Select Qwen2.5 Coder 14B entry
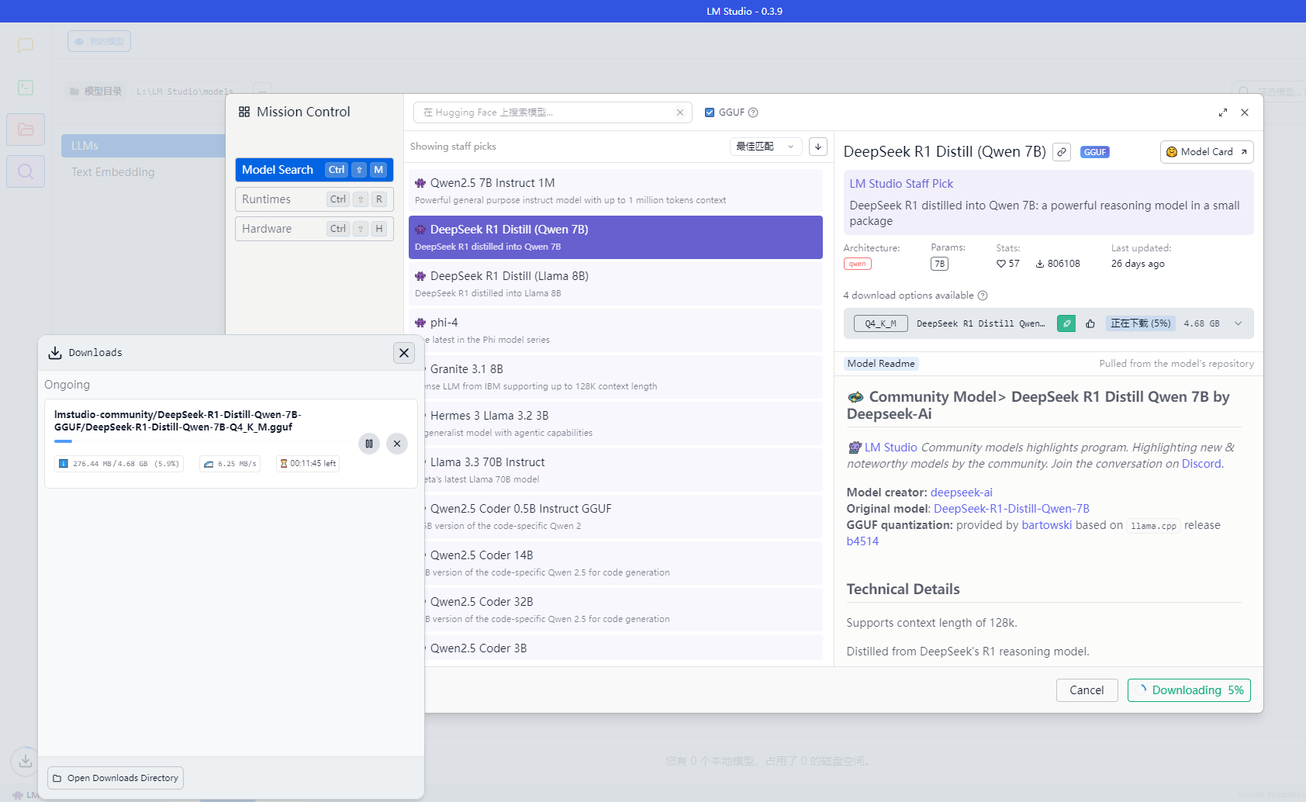This screenshot has height=802, width=1306. [624, 563]
